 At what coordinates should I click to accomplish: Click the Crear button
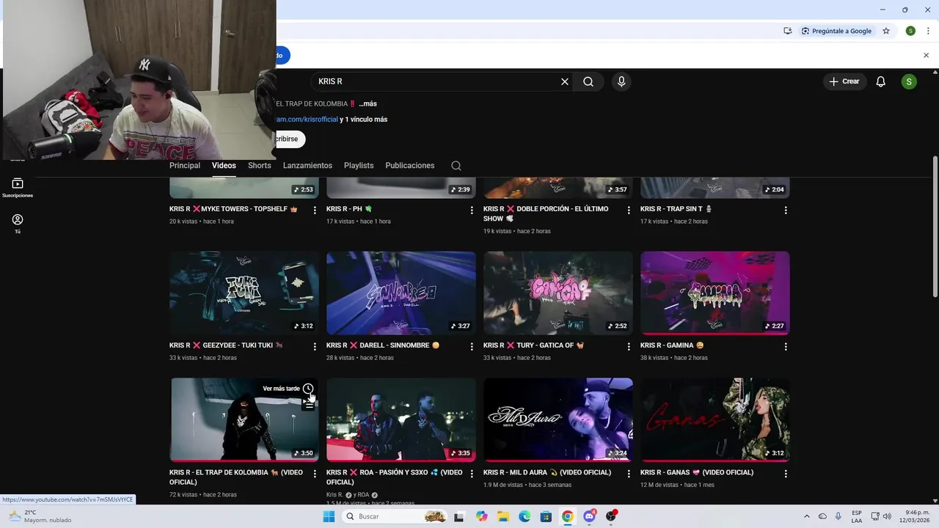click(844, 81)
